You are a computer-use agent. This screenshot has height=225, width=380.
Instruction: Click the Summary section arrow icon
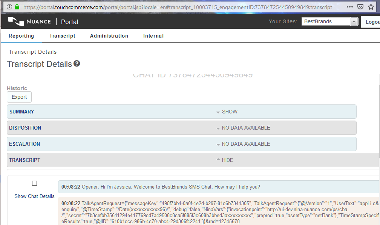coord(218,112)
